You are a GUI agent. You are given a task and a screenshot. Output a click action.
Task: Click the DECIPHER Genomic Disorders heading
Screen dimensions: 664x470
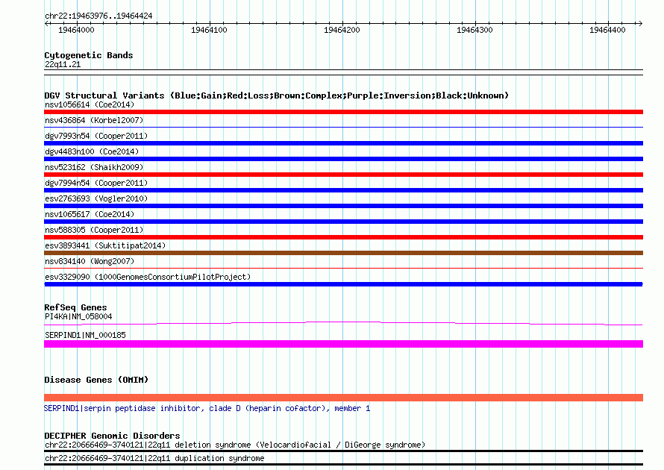(112, 436)
